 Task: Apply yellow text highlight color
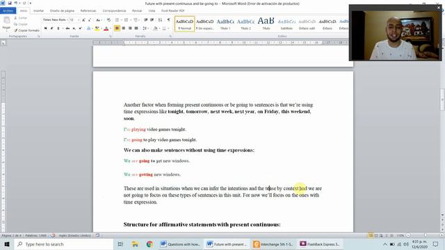click(97, 28)
